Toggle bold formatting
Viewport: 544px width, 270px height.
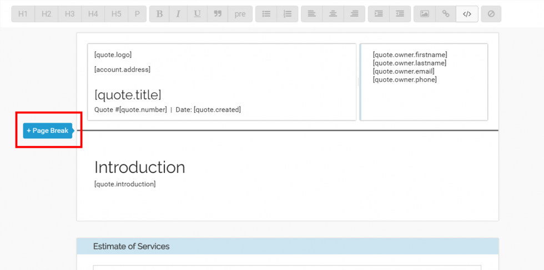[160, 14]
